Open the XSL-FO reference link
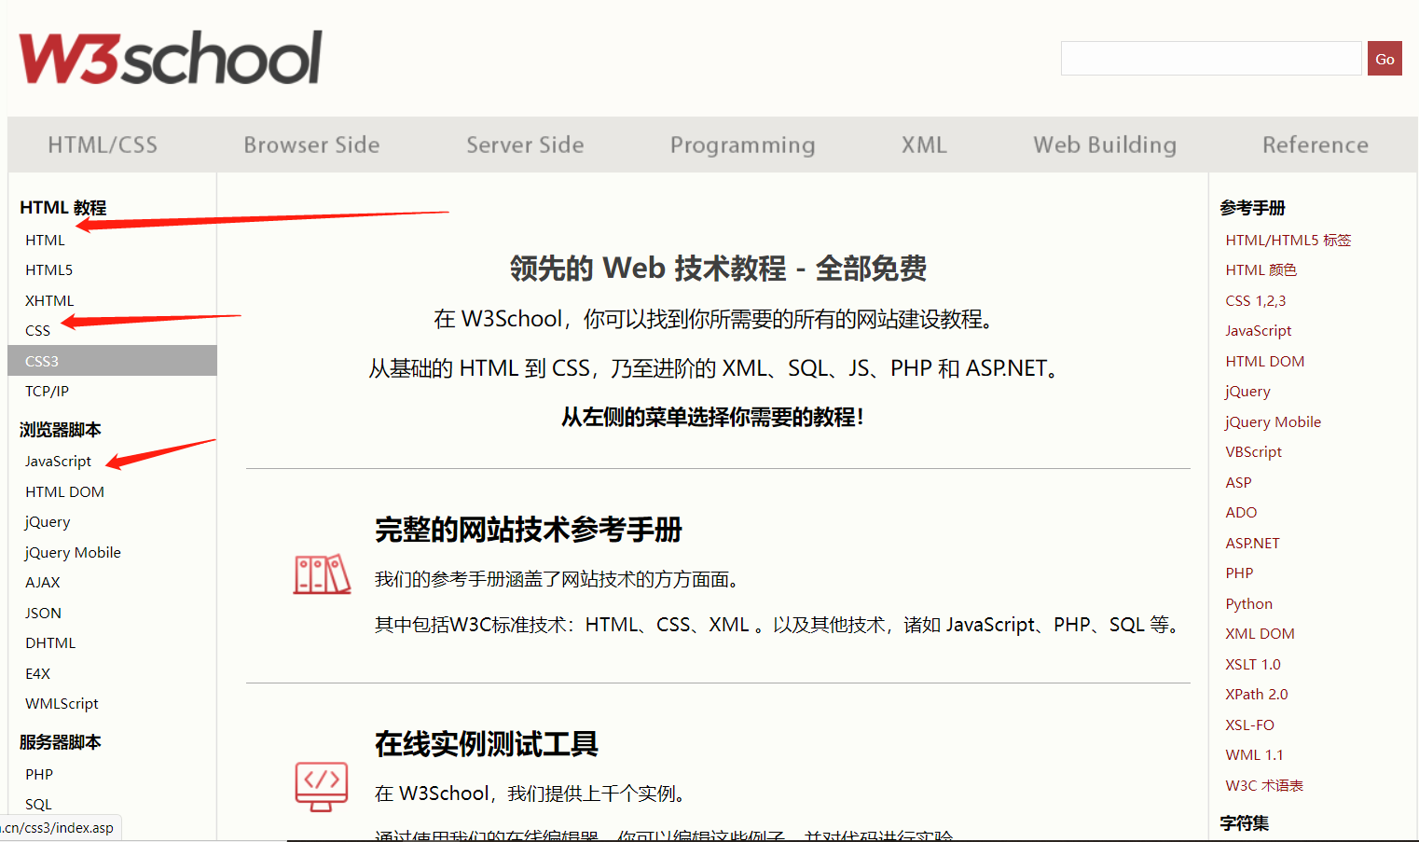The image size is (1419, 842). (1249, 725)
